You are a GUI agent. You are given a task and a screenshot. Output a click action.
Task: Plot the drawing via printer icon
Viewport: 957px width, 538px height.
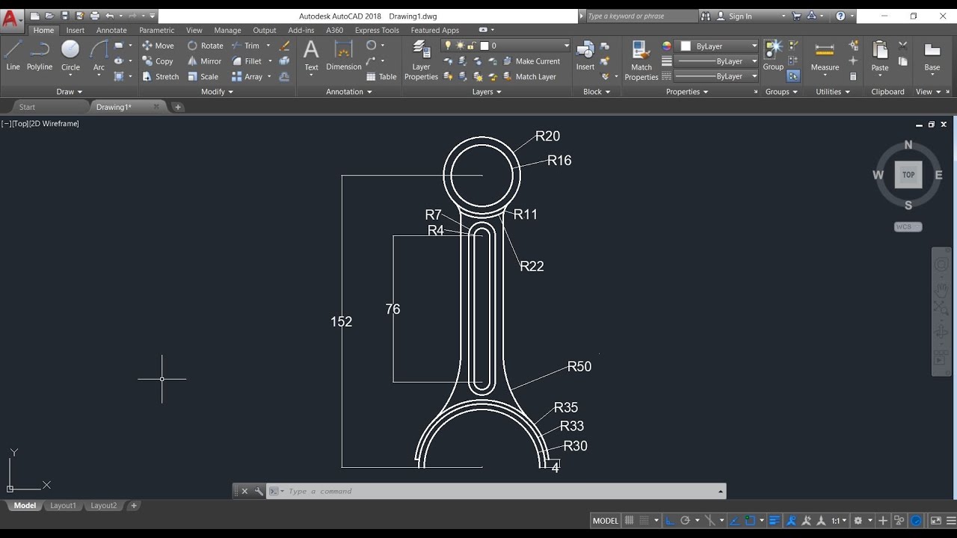point(95,16)
